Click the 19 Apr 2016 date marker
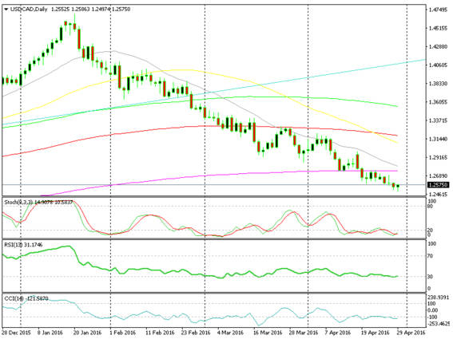This screenshot has height=343, width=453. [376, 333]
